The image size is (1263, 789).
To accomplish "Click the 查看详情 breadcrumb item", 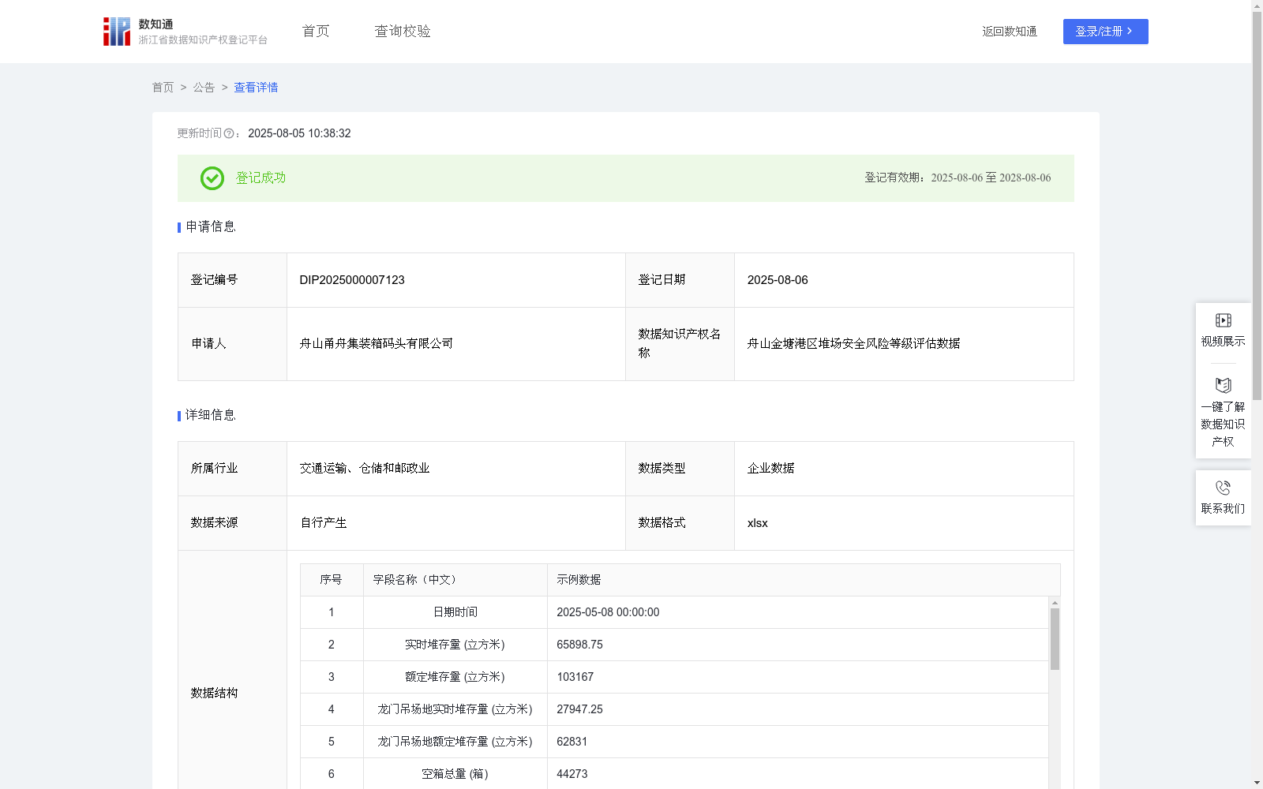I will point(255,88).
